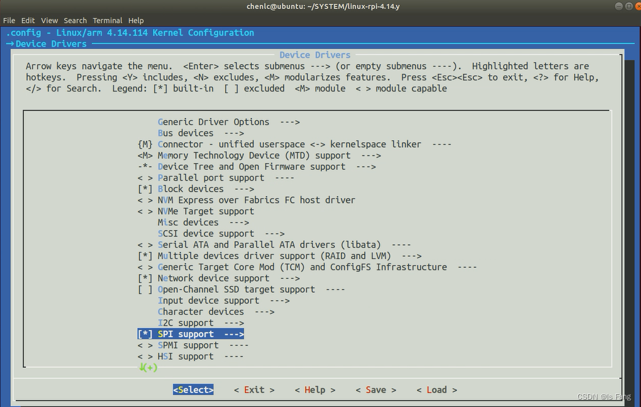Expand Generic Driver Options submenu arrow
This screenshot has height=407, width=641.
(290, 122)
